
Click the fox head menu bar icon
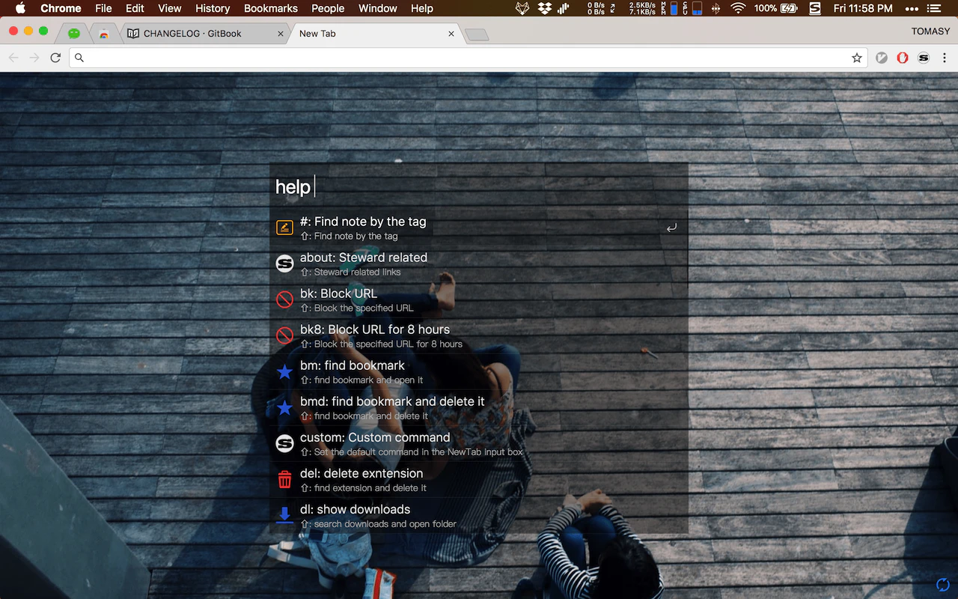point(522,8)
